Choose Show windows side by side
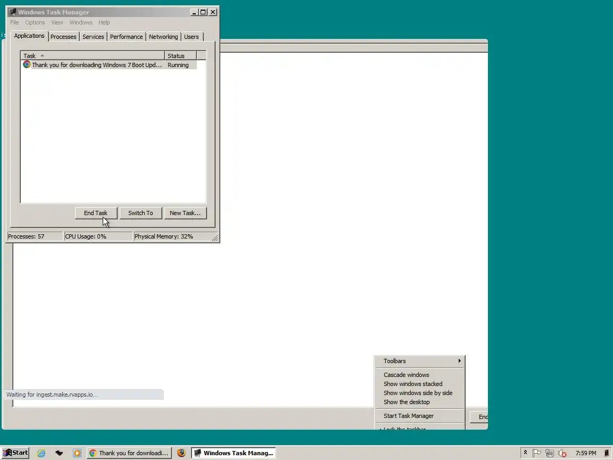This screenshot has width=613, height=460. [x=420, y=393]
